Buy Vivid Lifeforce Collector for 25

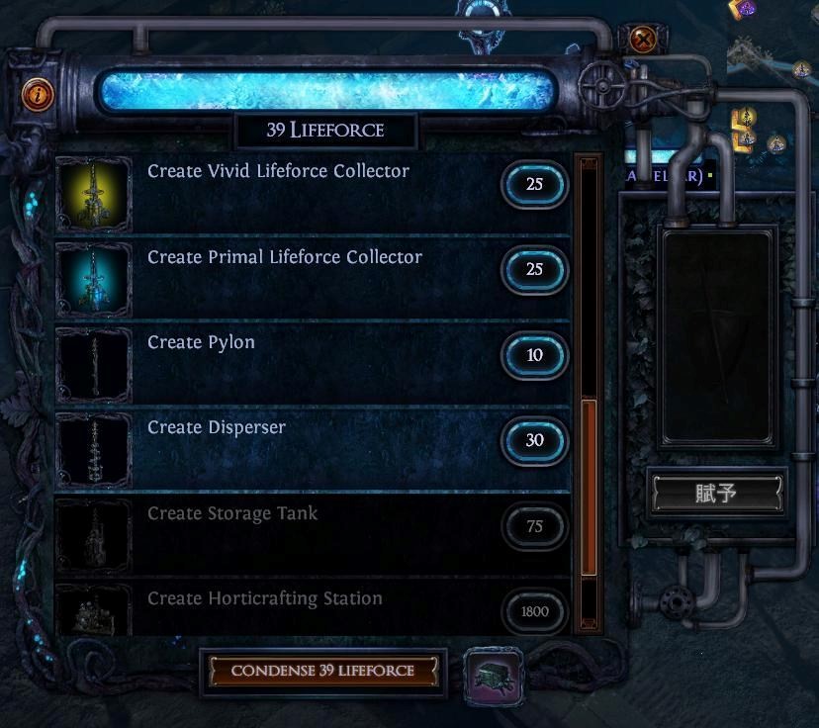534,184
